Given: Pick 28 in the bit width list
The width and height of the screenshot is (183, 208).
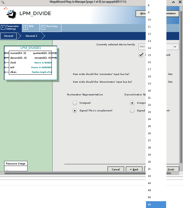Looking at the screenshot, I should (x=156, y=148).
